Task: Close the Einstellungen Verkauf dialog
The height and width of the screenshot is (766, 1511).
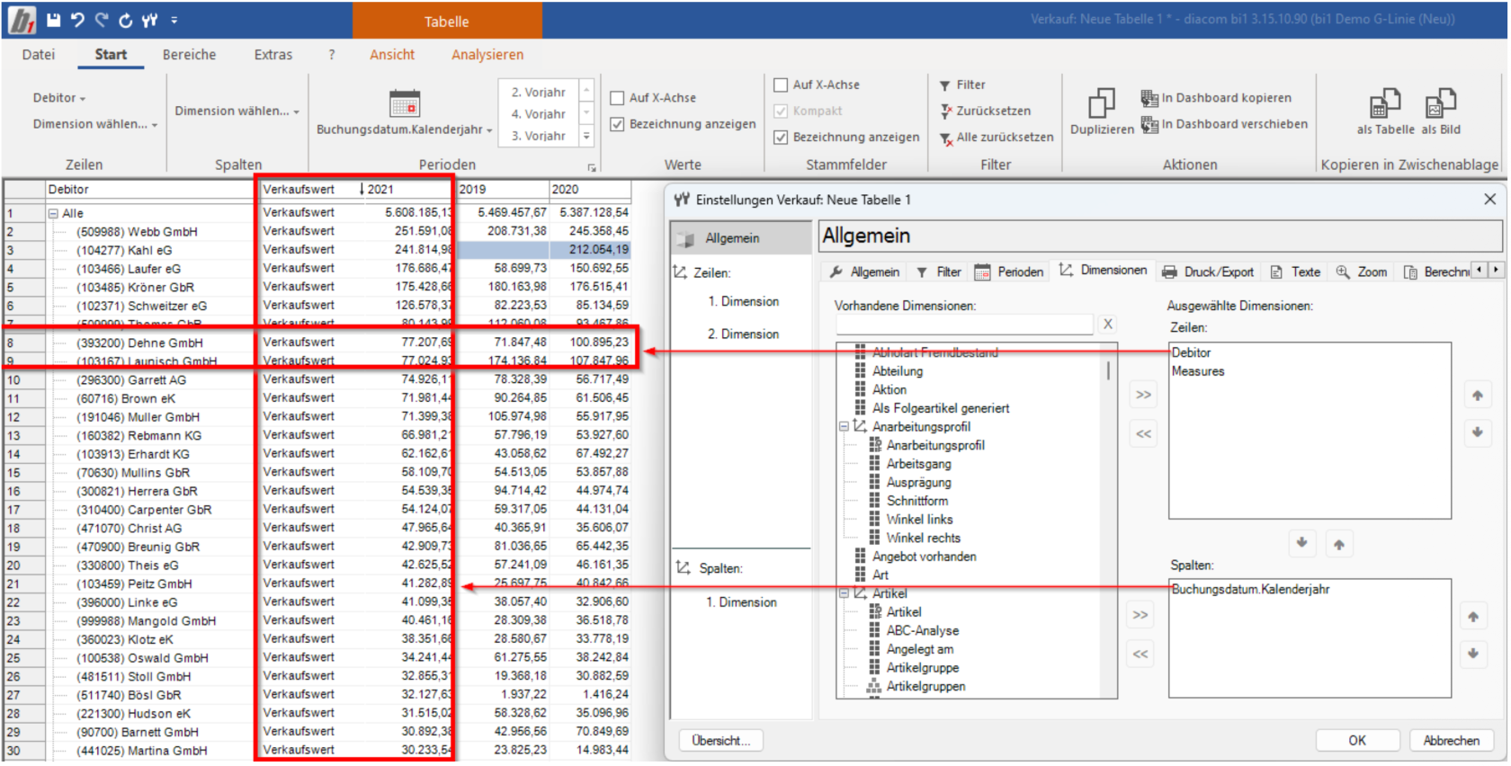Action: click(x=1489, y=200)
